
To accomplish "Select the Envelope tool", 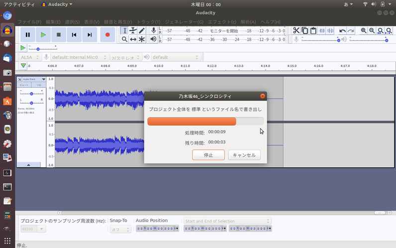I will point(133,30).
